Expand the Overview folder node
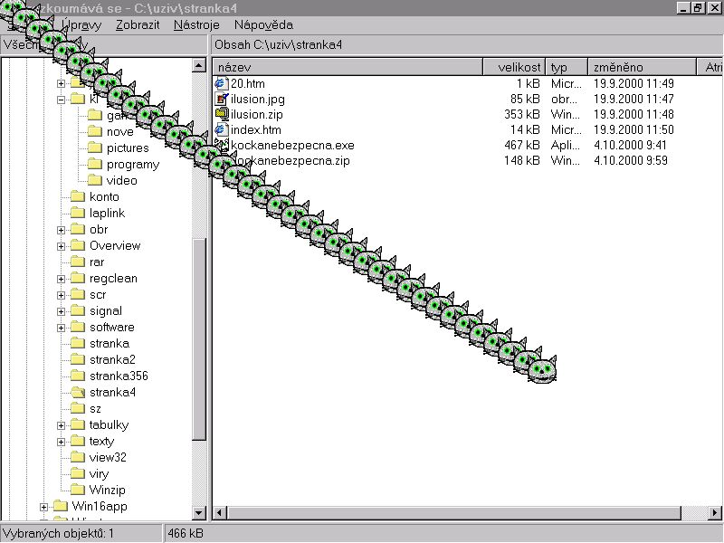 (x=62, y=246)
